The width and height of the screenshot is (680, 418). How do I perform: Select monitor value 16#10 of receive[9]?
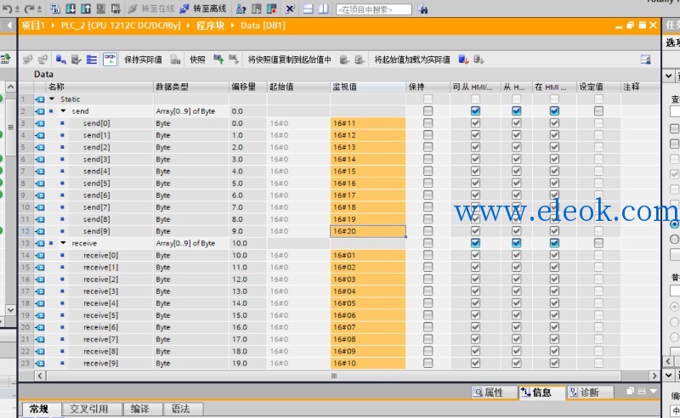(x=368, y=363)
